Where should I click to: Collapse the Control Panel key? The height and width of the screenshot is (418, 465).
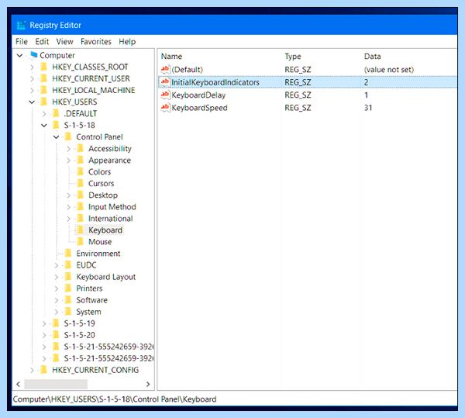(56, 137)
